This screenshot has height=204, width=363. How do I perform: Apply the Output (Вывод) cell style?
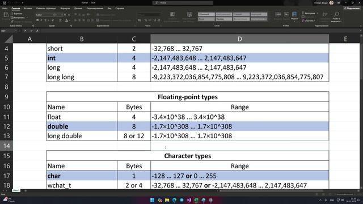coord(224,19)
